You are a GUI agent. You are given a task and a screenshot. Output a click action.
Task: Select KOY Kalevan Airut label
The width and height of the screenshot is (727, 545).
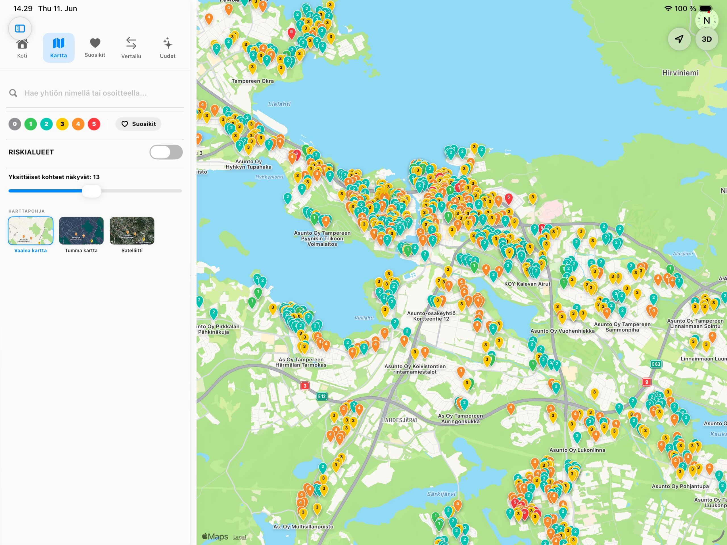click(527, 284)
